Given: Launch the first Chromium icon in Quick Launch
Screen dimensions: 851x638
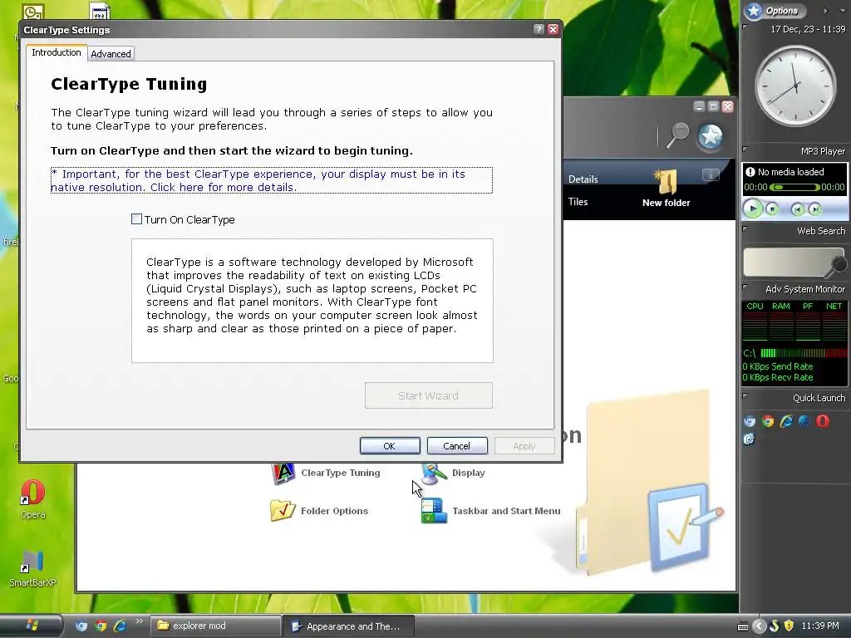Looking at the screenshot, I should pos(750,421).
